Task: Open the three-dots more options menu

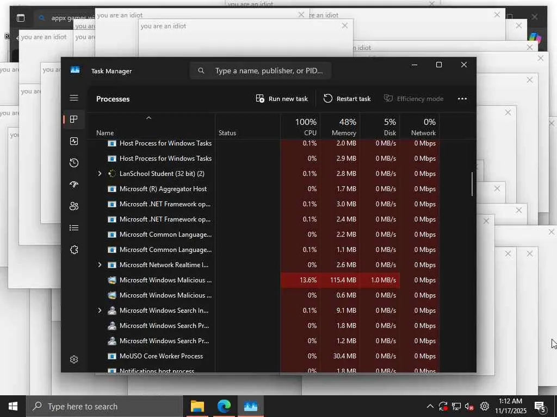Action: click(x=462, y=99)
